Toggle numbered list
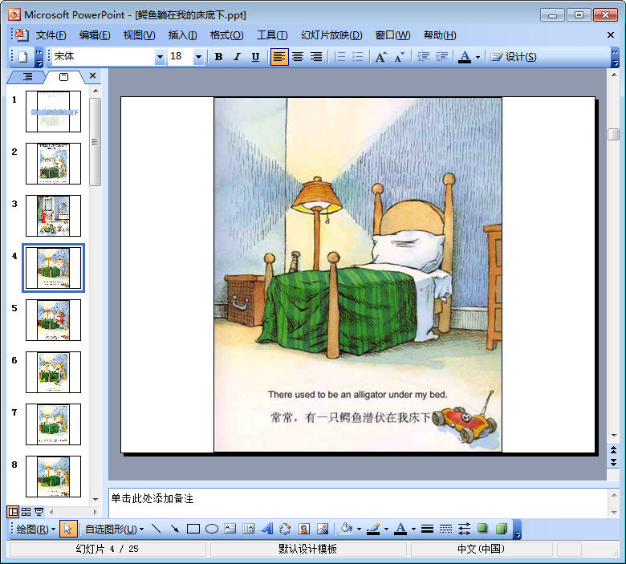 (339, 57)
